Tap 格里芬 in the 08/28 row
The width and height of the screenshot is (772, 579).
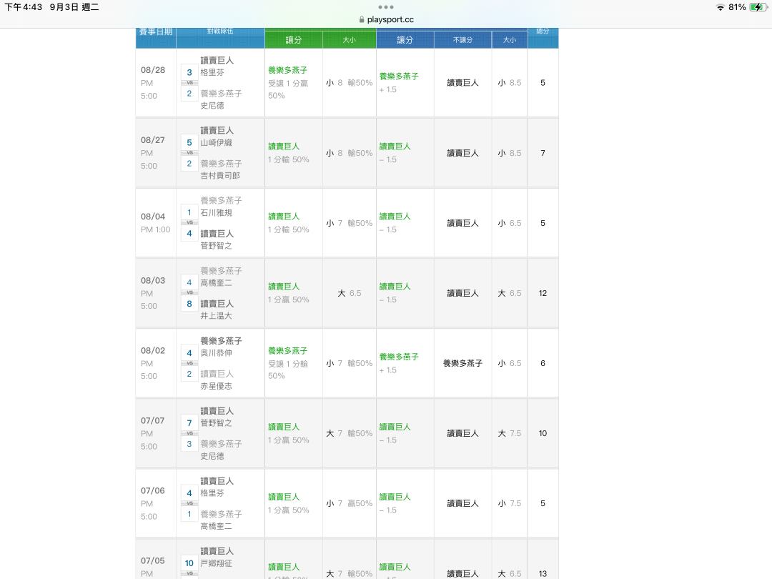pos(212,72)
